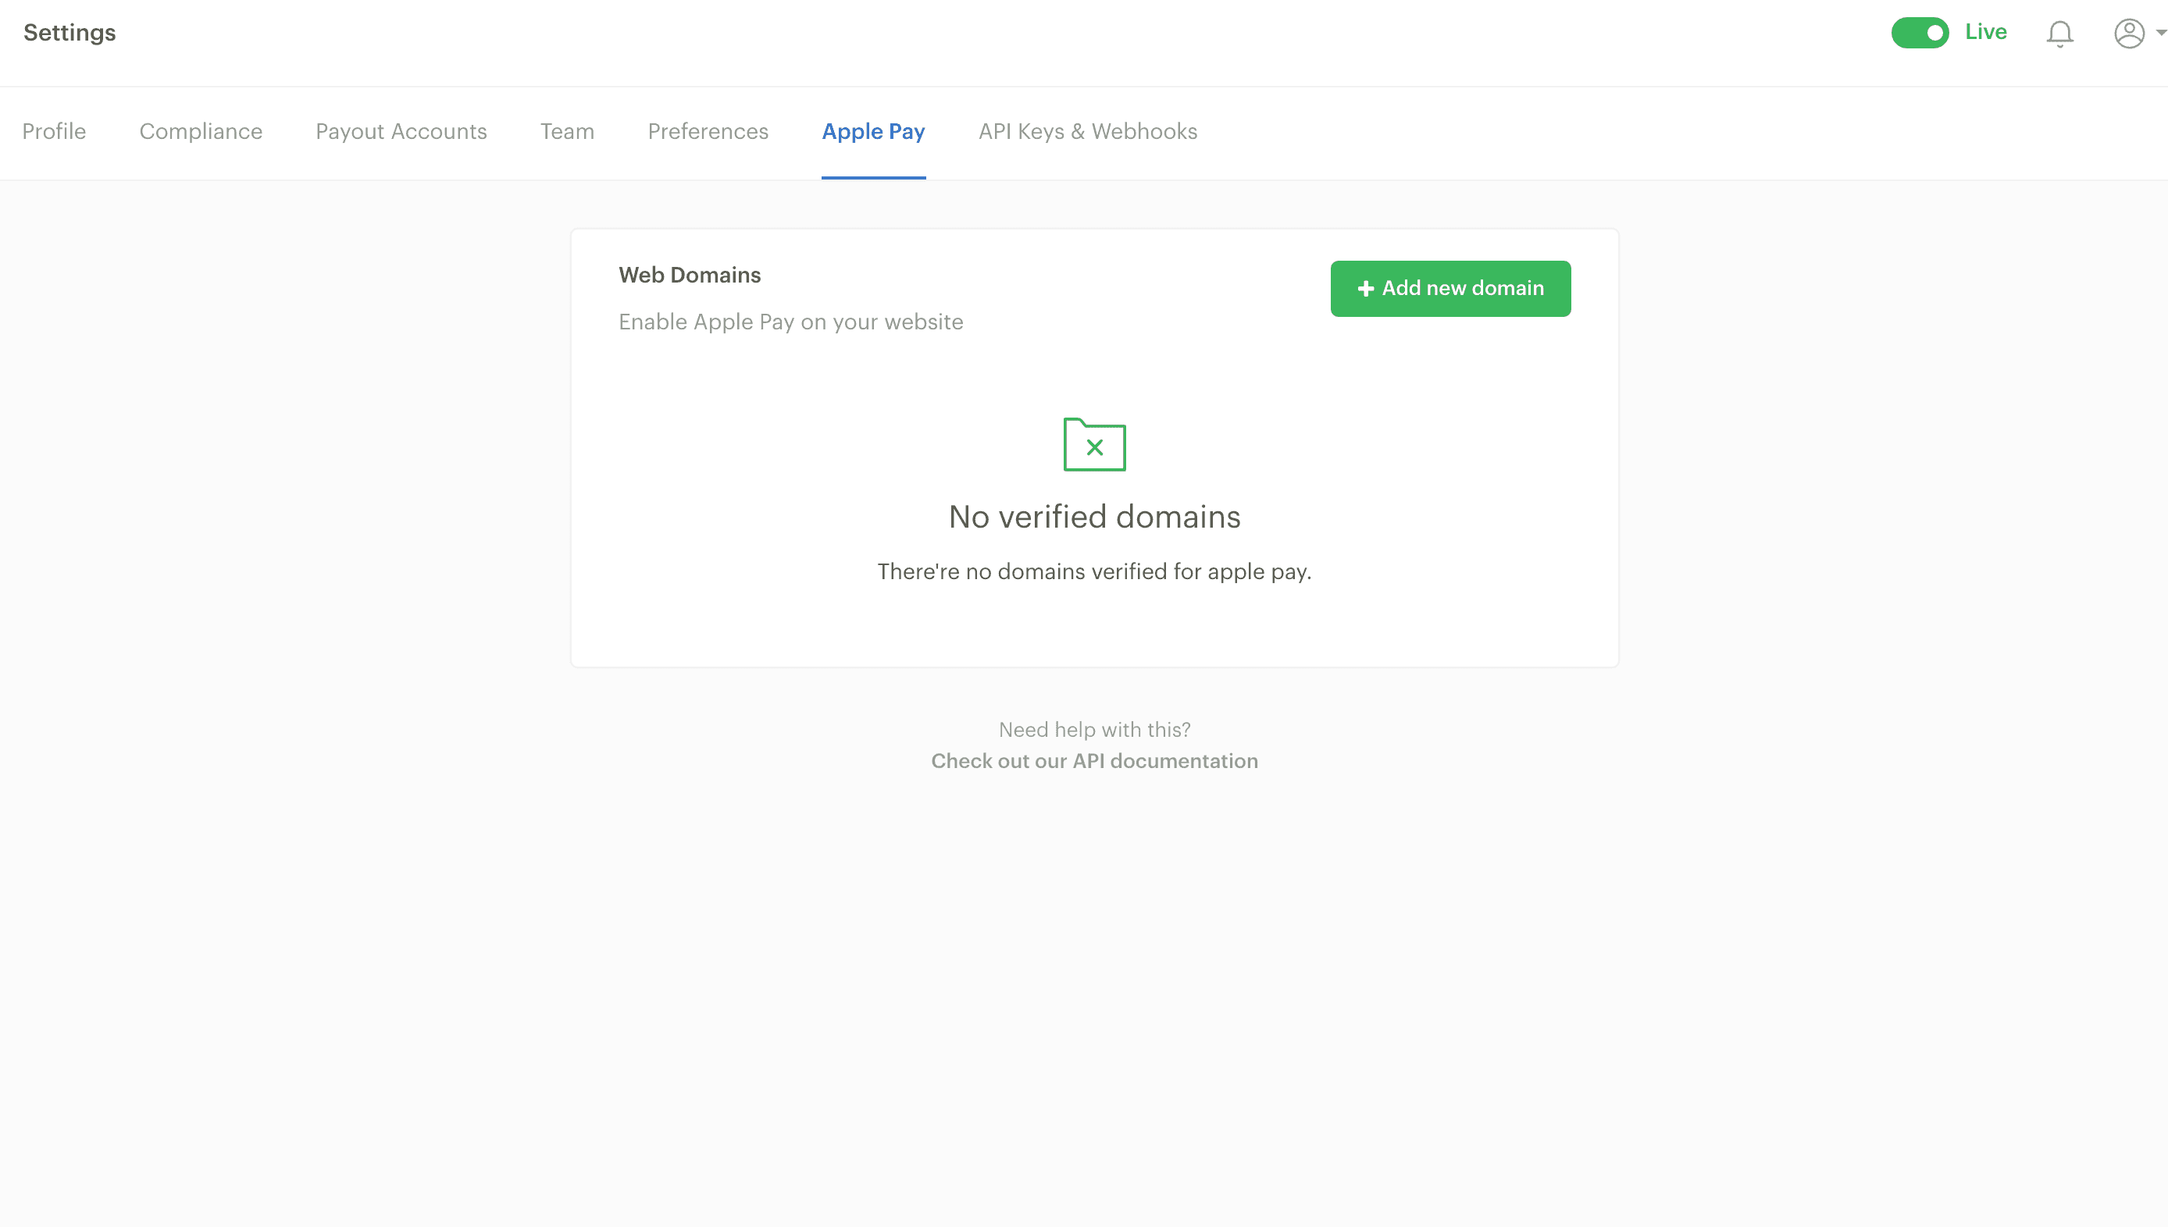2168x1227 pixels.
Task: Open the API documentation link
Action: (x=1094, y=761)
